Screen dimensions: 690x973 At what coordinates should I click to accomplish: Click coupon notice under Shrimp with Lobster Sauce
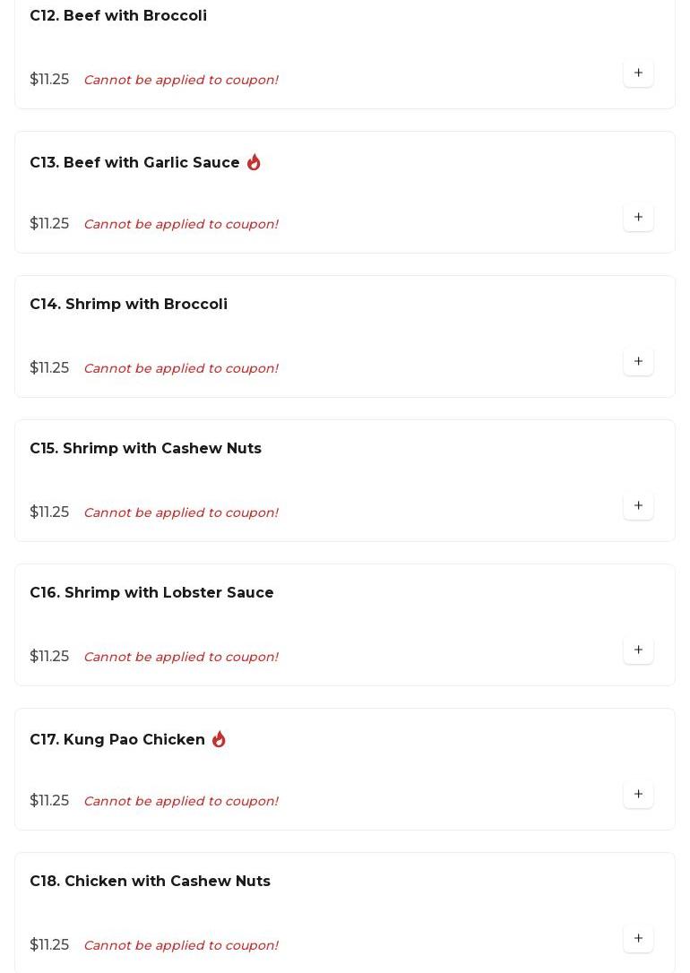pos(180,657)
